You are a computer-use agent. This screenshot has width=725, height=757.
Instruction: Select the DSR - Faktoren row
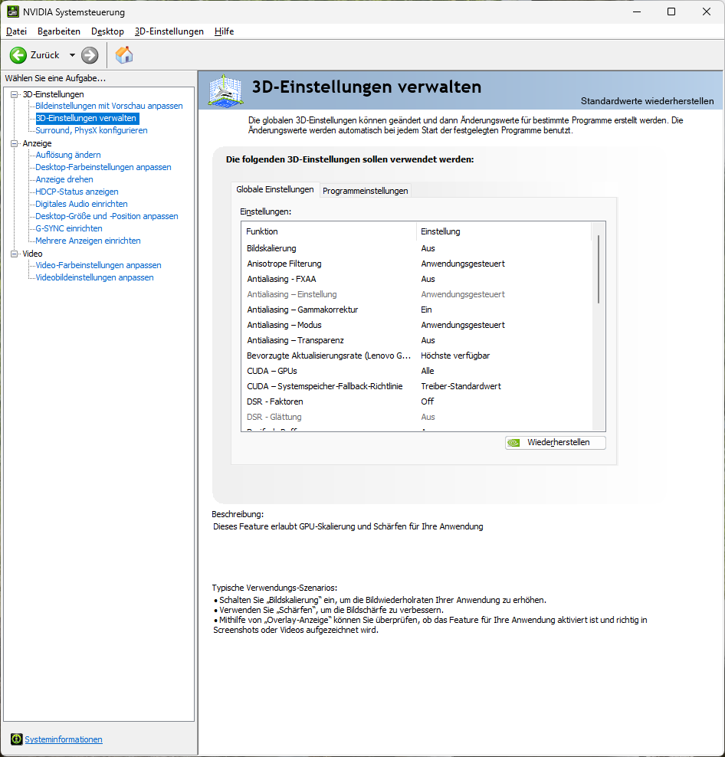[417, 401]
